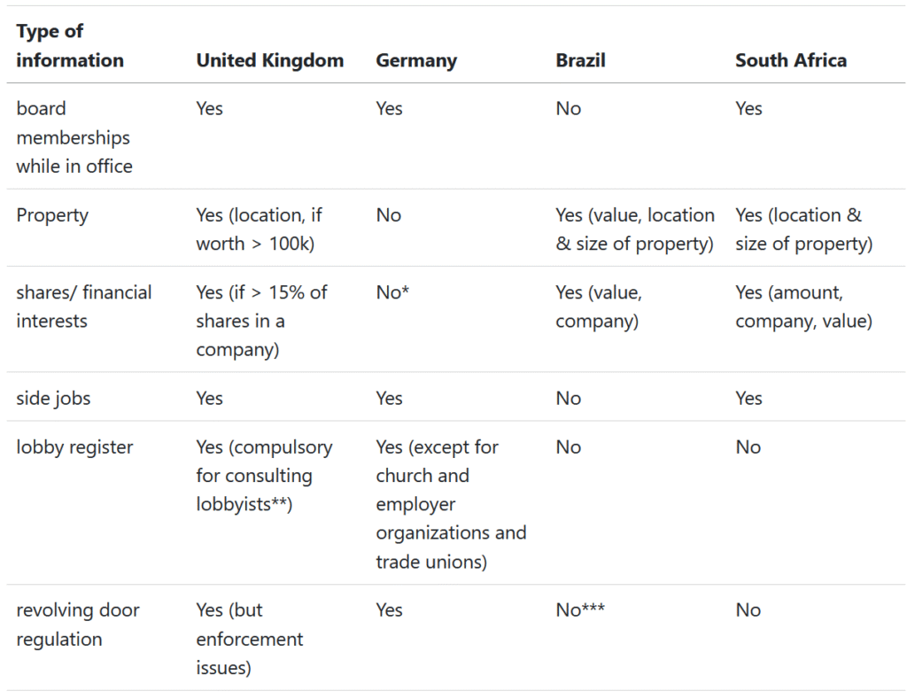Select the "Yes (if > 15% of shares)" cell
The image size is (907, 699).
pos(261,321)
